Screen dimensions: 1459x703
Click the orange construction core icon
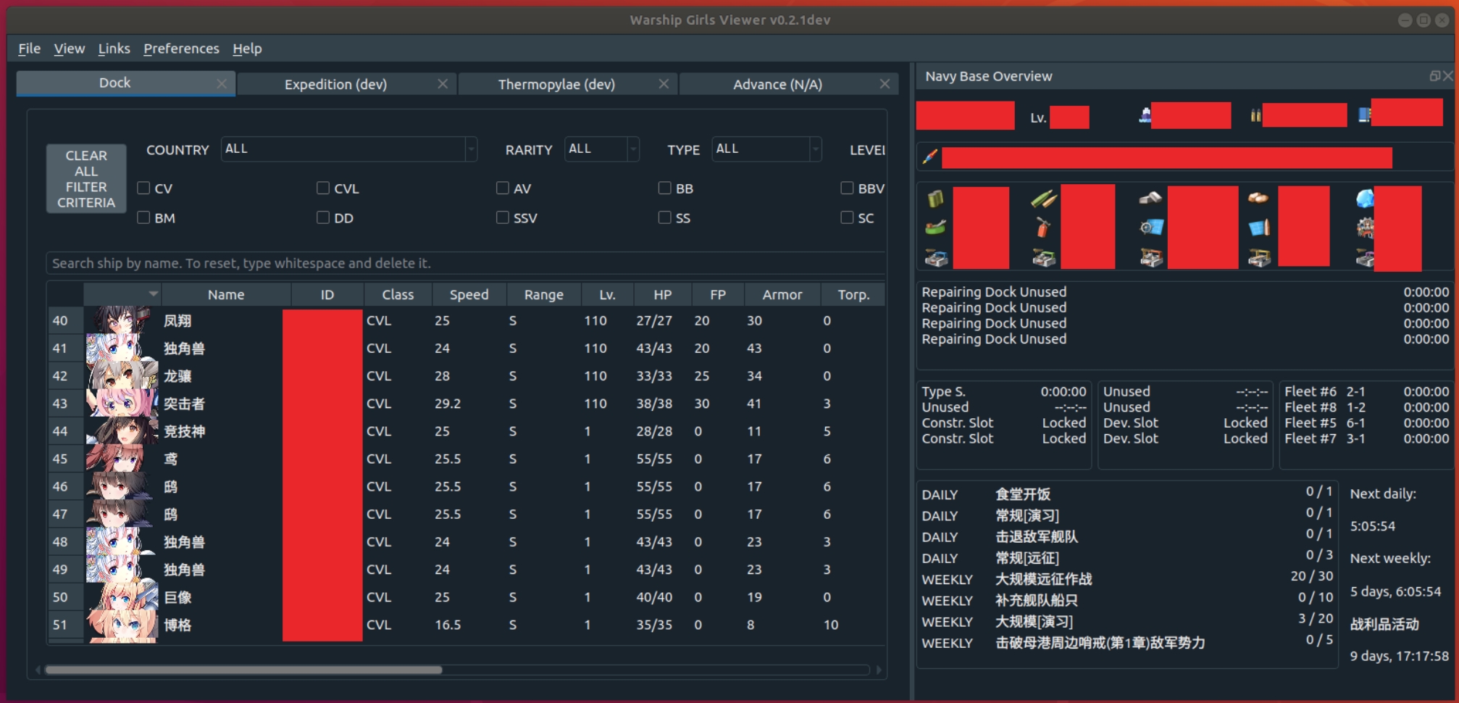(x=1151, y=257)
